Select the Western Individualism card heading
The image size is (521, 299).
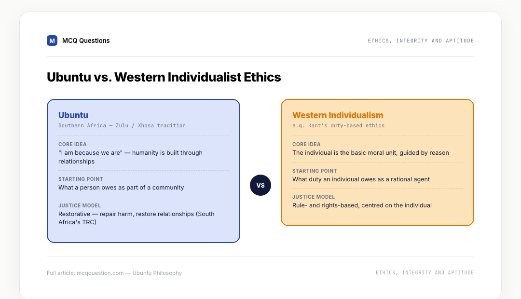coord(338,115)
